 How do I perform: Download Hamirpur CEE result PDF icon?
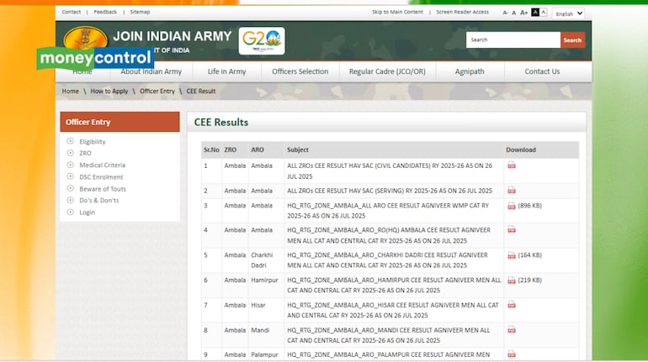coord(511,281)
